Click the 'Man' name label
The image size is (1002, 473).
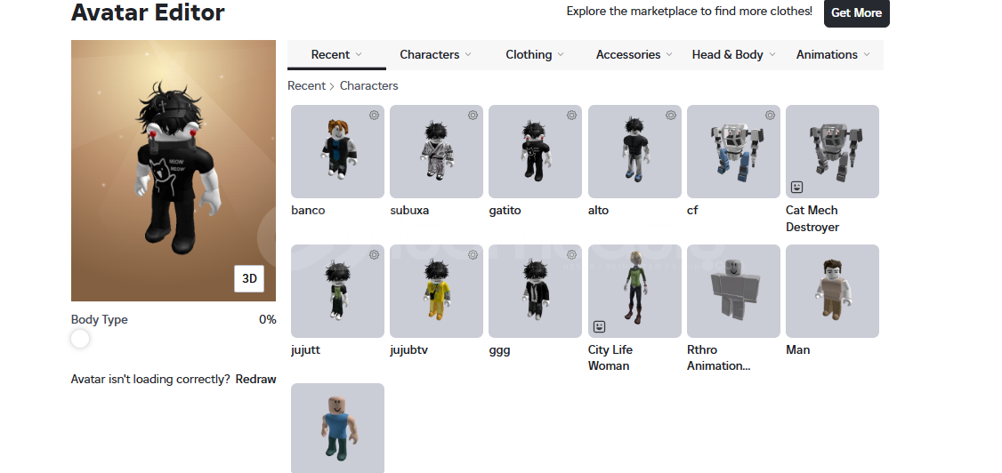[797, 349]
